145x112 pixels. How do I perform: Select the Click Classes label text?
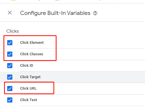click(x=32, y=54)
